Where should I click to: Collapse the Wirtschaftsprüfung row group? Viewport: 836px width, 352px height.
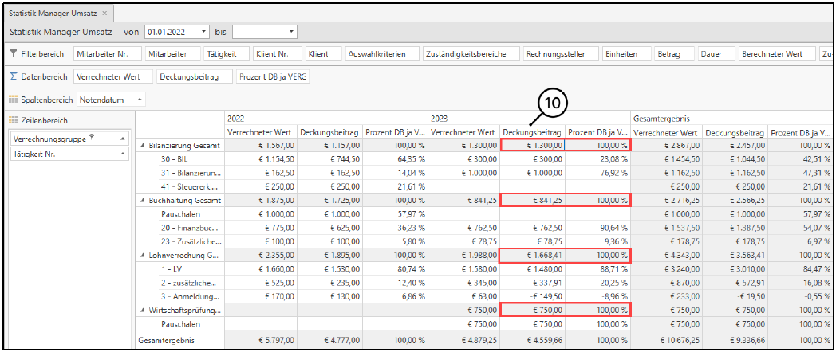[143, 310]
